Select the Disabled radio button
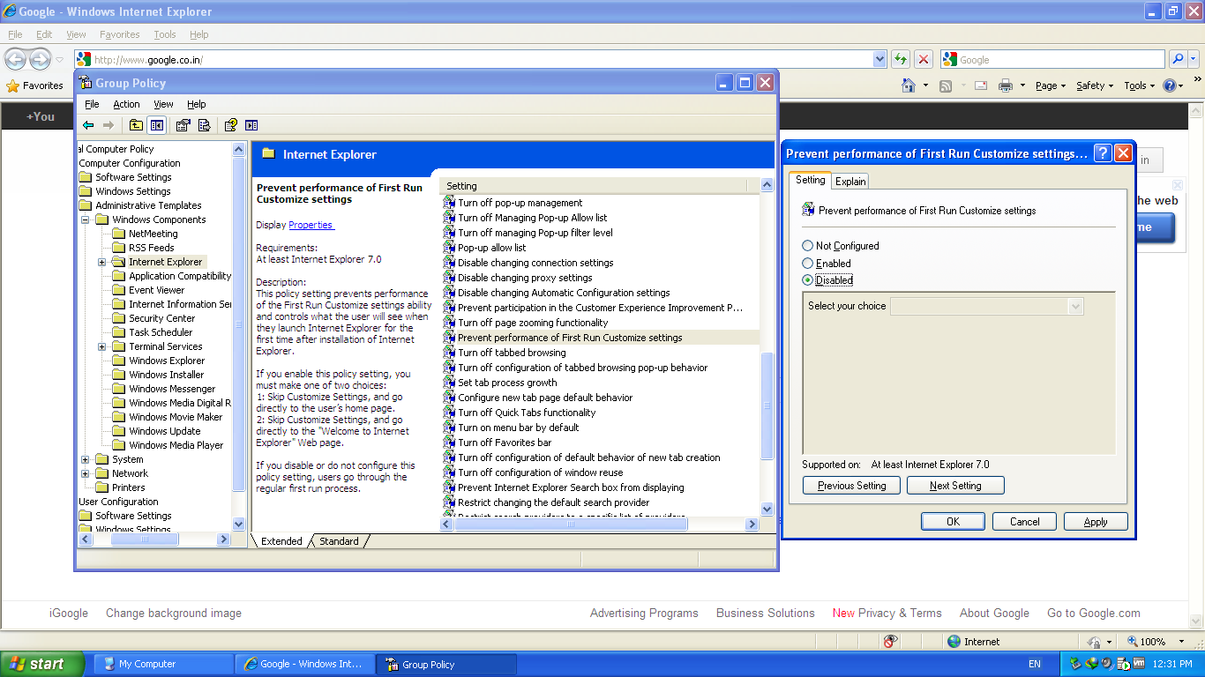The width and height of the screenshot is (1205, 677). [x=807, y=279]
